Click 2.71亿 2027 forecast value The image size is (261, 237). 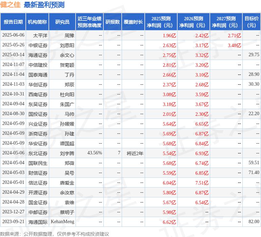[x=234, y=36]
